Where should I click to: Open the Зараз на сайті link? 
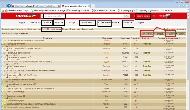[22, 29]
